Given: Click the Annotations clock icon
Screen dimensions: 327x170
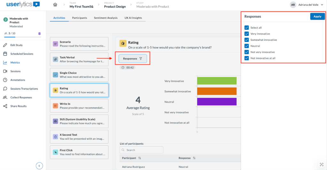Looking at the screenshot, I should pyautogui.click(x=5, y=80).
